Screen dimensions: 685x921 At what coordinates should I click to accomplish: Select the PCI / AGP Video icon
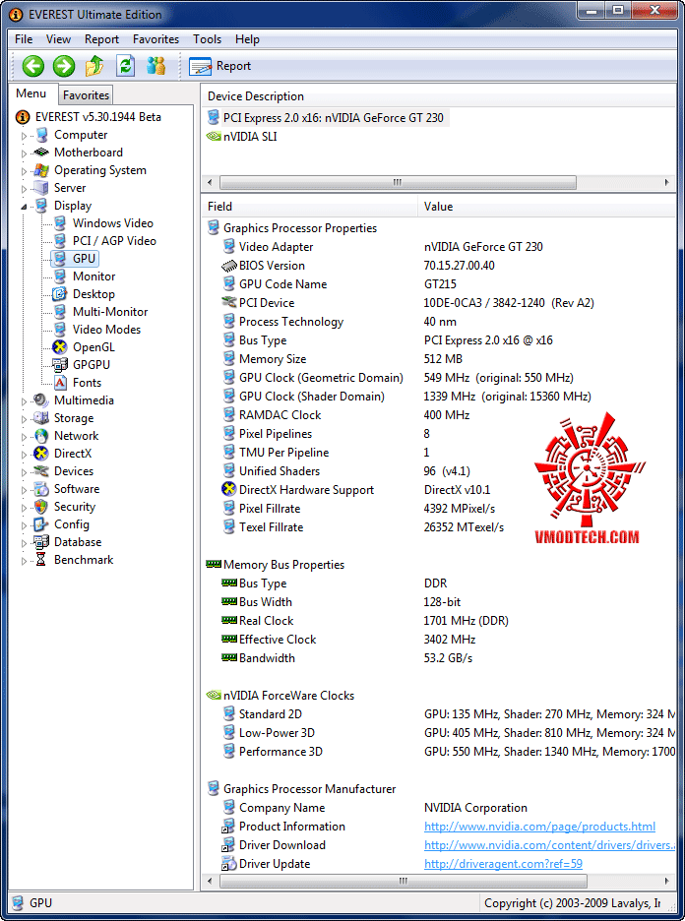coord(60,241)
